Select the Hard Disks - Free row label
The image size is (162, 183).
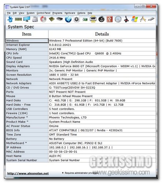coord(27,105)
